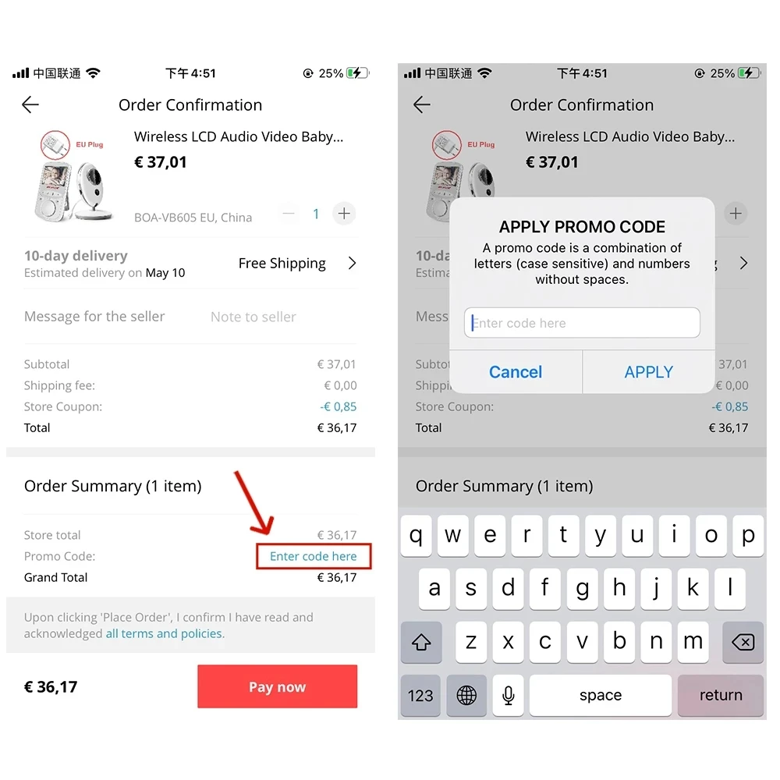Tap the baby monitor product thumbnail on left
Viewport: 780px width, 780px height.
coord(72,175)
